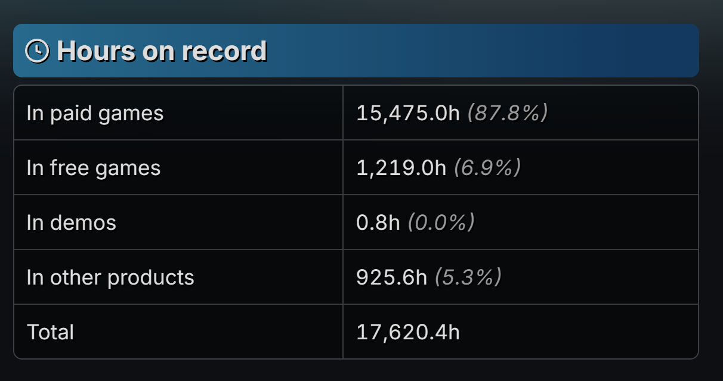
Task: Click empty space right of the "Total" label
Action: click(209, 332)
